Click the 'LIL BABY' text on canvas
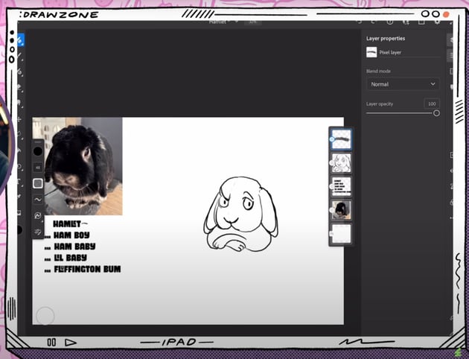Viewport: 469px width, 359px height. click(x=70, y=258)
